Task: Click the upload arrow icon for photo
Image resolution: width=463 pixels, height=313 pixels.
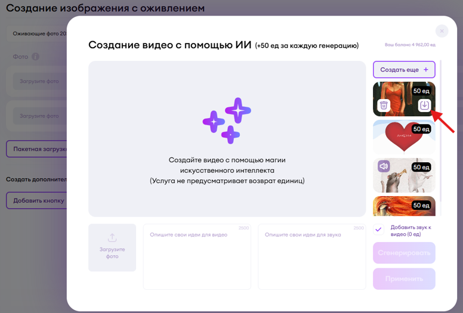Action: [x=112, y=238]
